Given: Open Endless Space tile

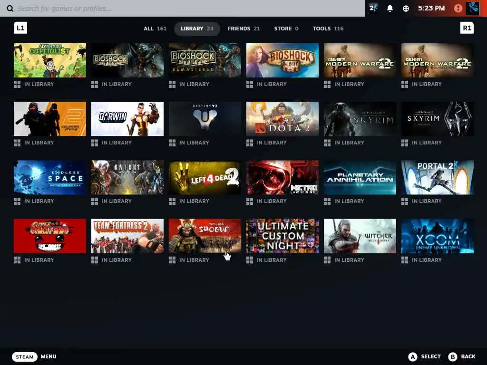Looking at the screenshot, I should pos(50,177).
